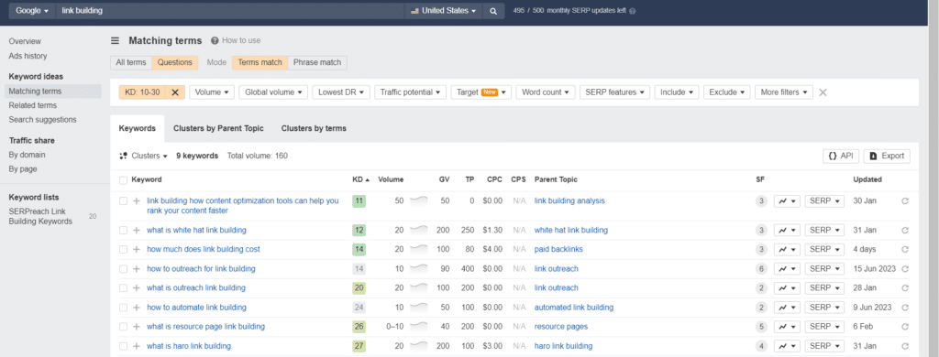Add 'how much does link building cost' with plus icon
The height and width of the screenshot is (357, 939).
coord(137,249)
